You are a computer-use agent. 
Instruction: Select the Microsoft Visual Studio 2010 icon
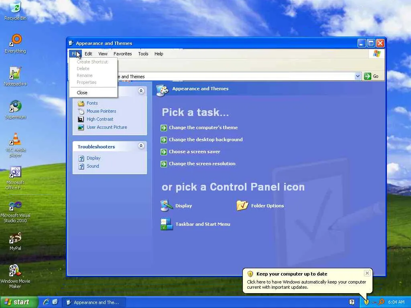click(15, 211)
